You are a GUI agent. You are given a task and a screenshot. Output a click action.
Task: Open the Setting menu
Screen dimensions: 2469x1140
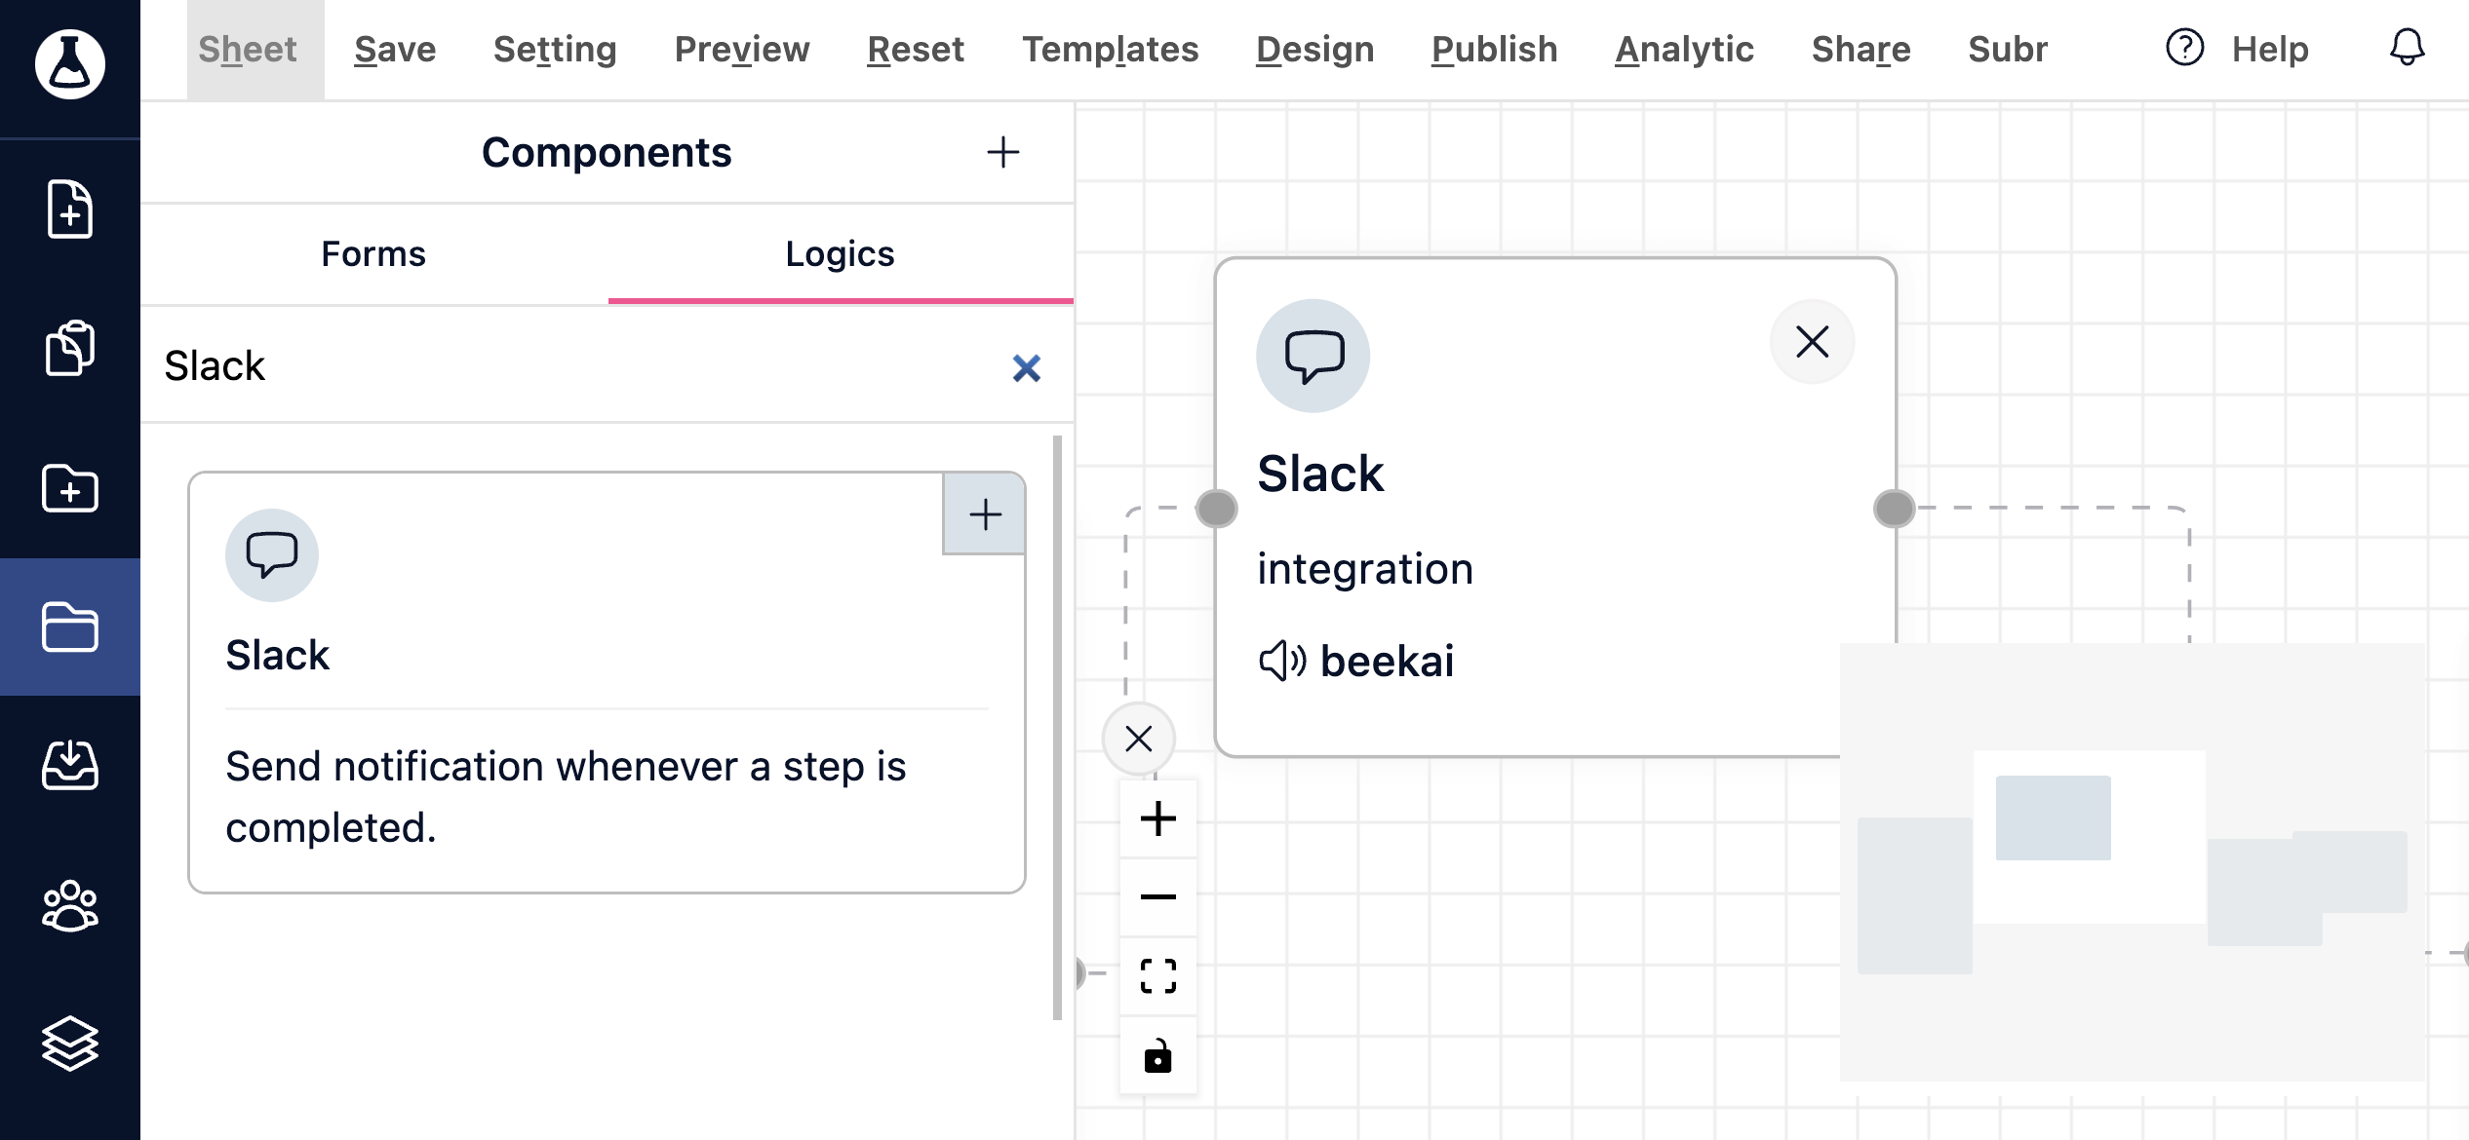coord(555,49)
